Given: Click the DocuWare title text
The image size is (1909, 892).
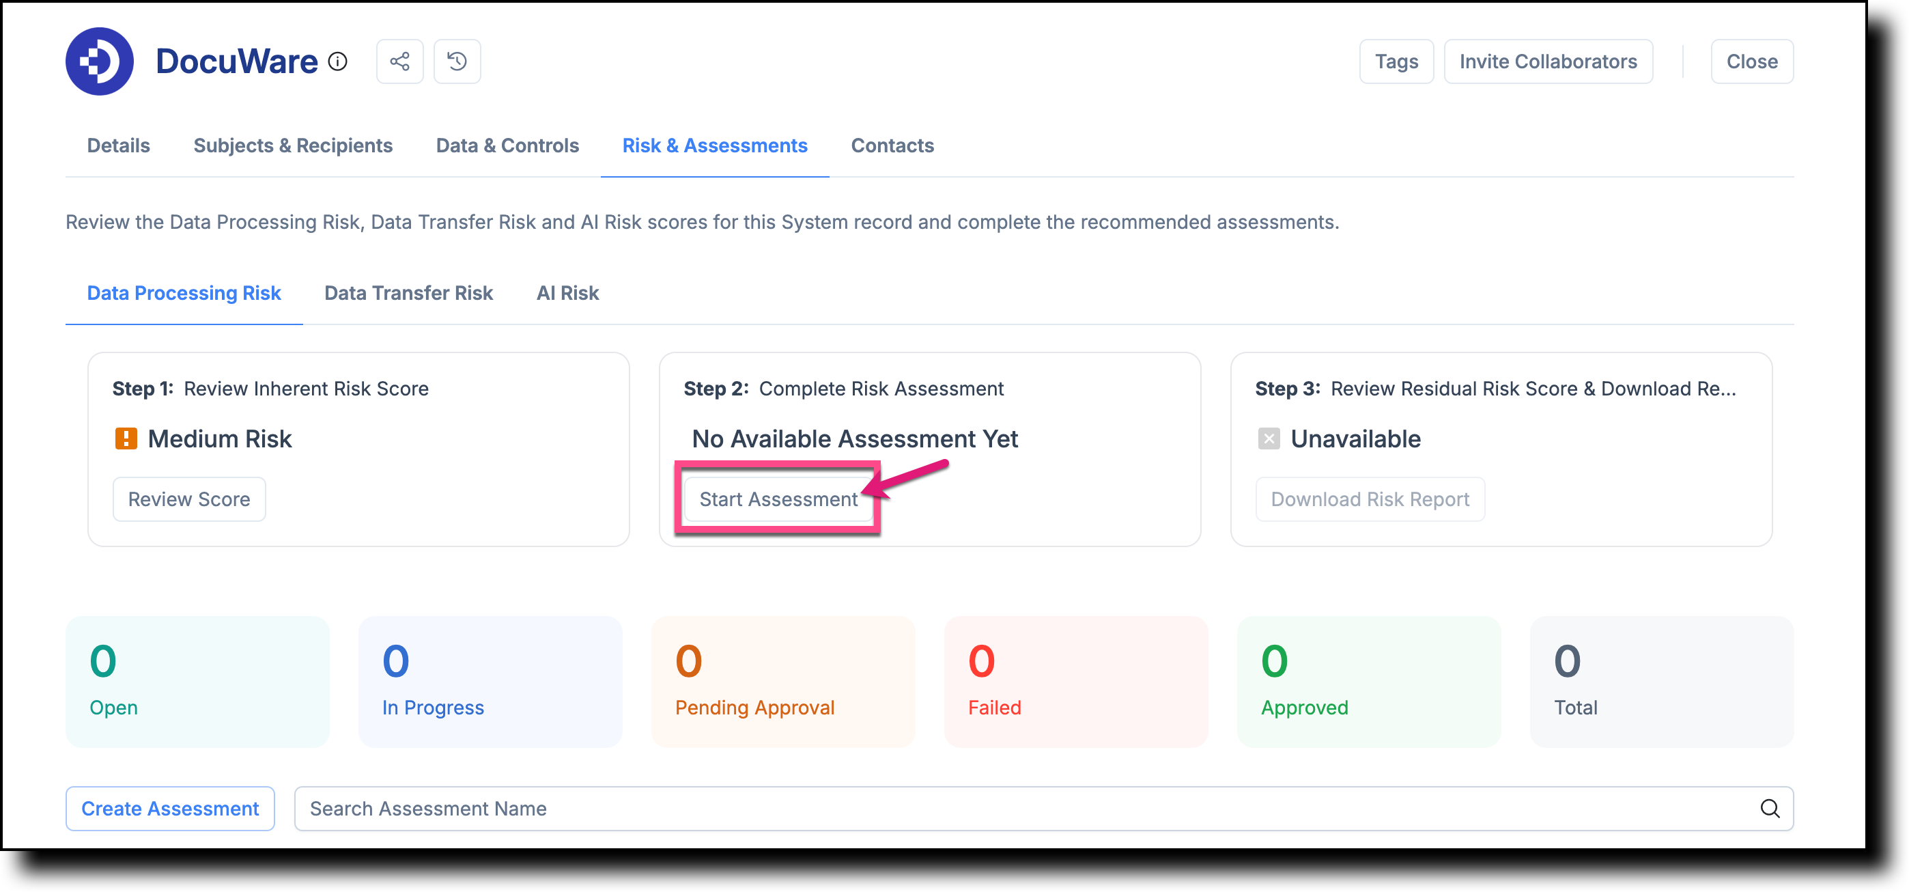Looking at the screenshot, I should 236,61.
